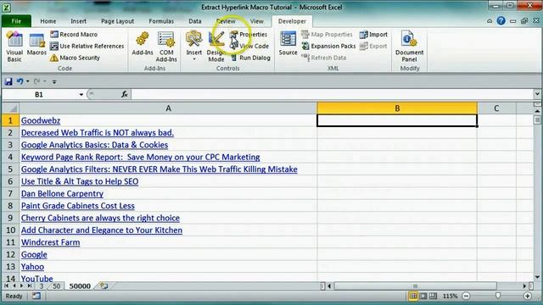Undo the last action
The height and width of the screenshot is (305, 543).
(20, 81)
